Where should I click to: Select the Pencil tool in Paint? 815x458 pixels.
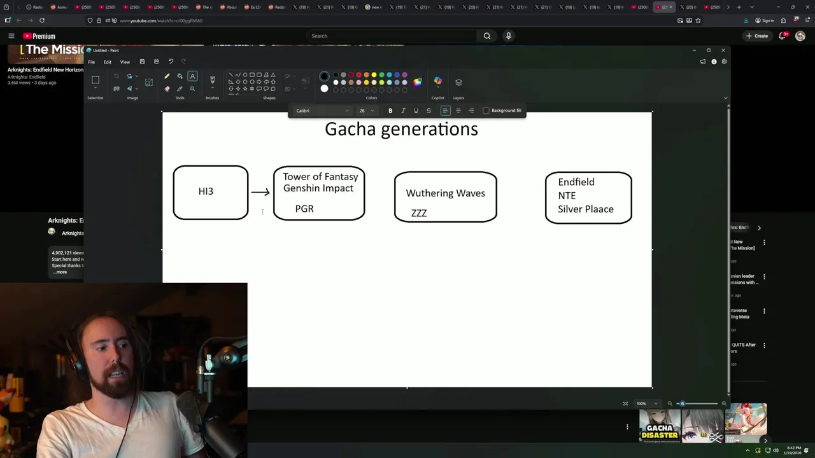[x=167, y=76]
